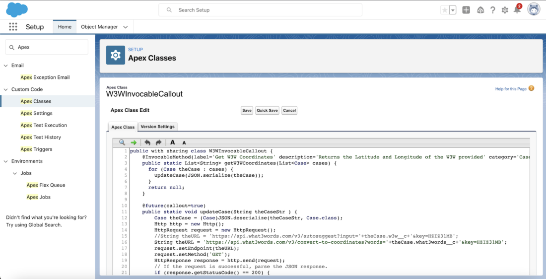The image size is (546, 279).
Task: Decrease the editor font size
Action: 184,143
